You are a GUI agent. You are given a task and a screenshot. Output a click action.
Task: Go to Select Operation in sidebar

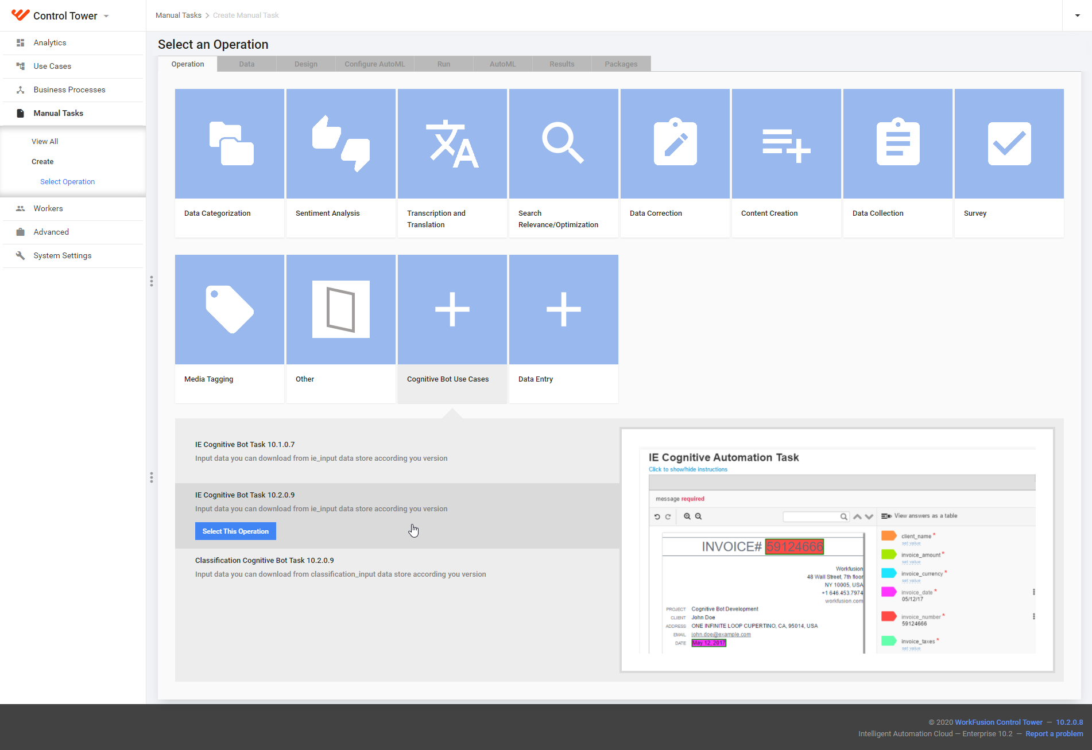(x=67, y=181)
